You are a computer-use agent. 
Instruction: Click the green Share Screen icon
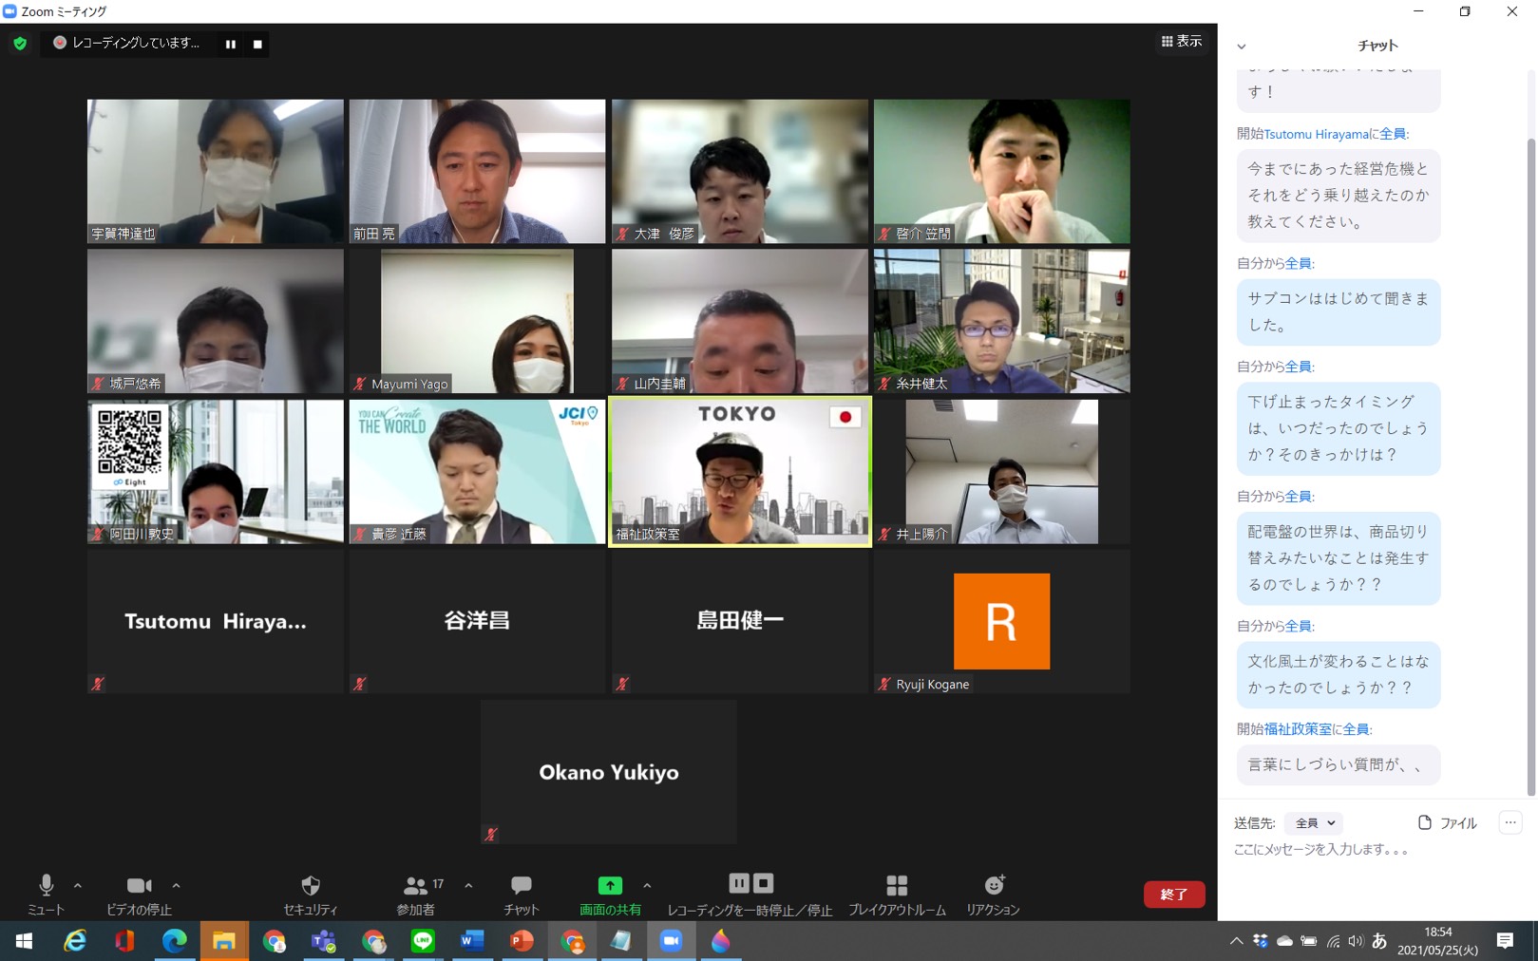click(x=610, y=886)
